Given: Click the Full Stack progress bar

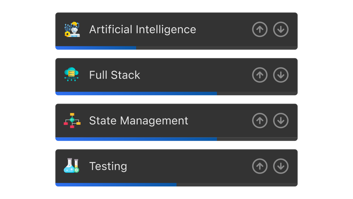Looking at the screenshot, I should [176, 94].
